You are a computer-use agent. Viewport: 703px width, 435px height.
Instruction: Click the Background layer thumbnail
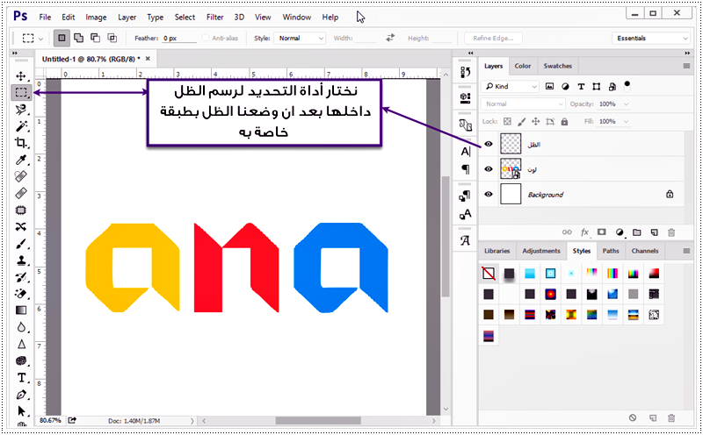[511, 194]
